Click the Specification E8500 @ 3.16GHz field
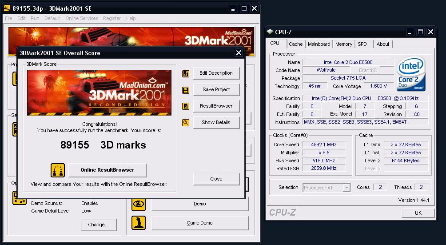 365,98
